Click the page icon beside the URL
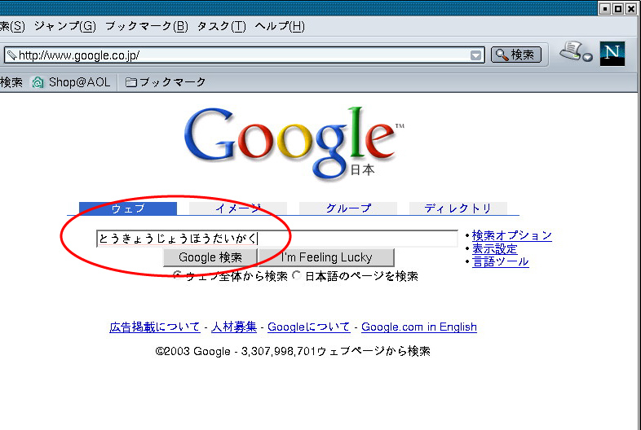641x430 pixels. click(12, 55)
